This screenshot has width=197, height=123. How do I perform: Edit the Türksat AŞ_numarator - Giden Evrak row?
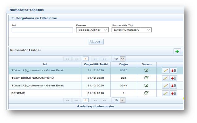point(166,70)
